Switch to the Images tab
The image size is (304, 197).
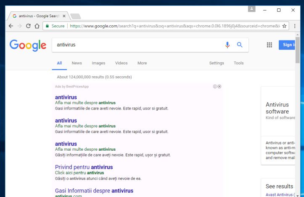pos(98,63)
